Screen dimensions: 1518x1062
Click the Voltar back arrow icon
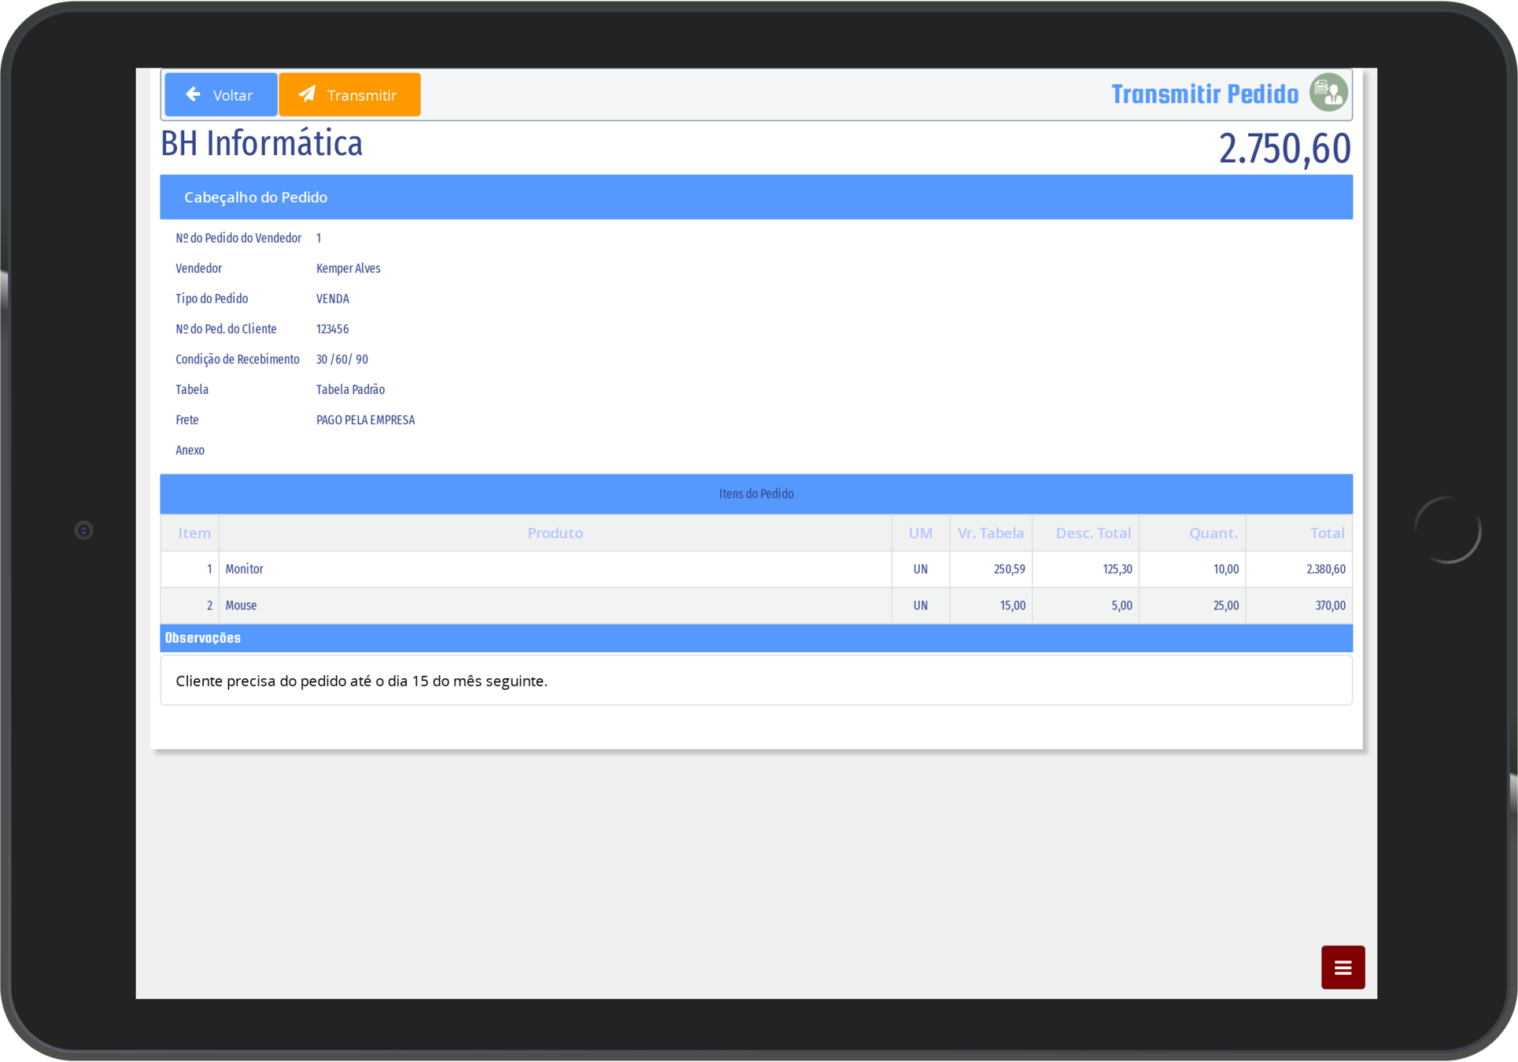coord(193,94)
